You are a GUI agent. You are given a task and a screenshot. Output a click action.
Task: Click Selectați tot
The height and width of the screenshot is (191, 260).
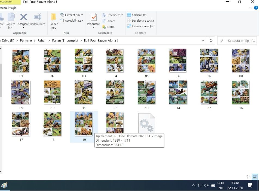click(137, 15)
